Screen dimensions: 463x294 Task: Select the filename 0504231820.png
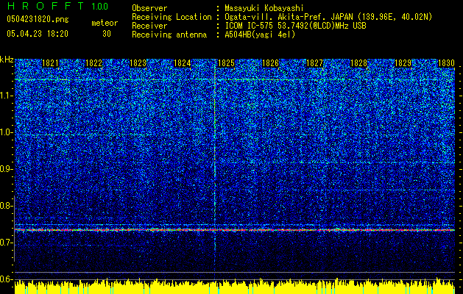tap(38, 20)
